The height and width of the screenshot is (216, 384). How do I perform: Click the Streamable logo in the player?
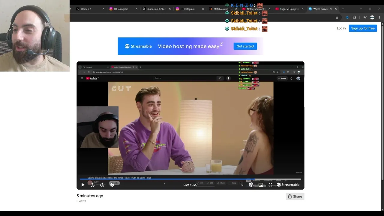click(x=288, y=185)
